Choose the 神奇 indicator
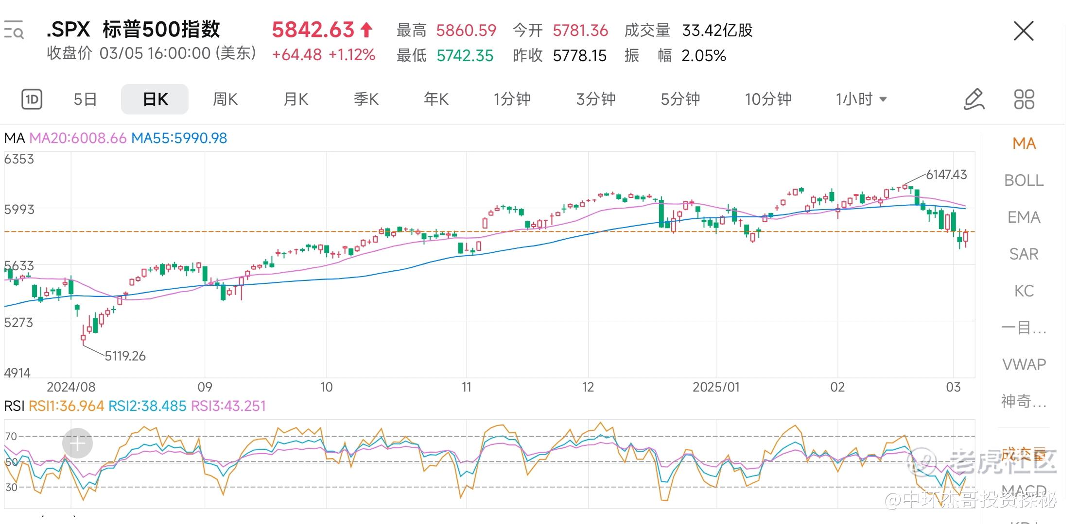Image resolution: width=1078 pixels, height=524 pixels. (x=1024, y=401)
